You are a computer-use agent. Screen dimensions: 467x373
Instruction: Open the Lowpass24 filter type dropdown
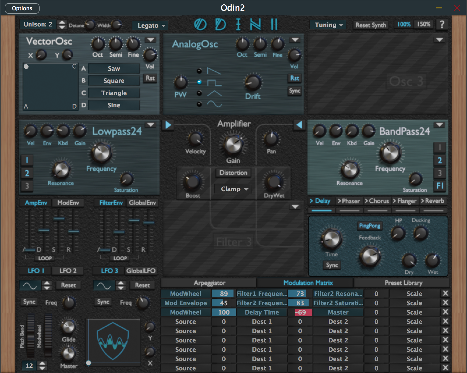(x=151, y=125)
